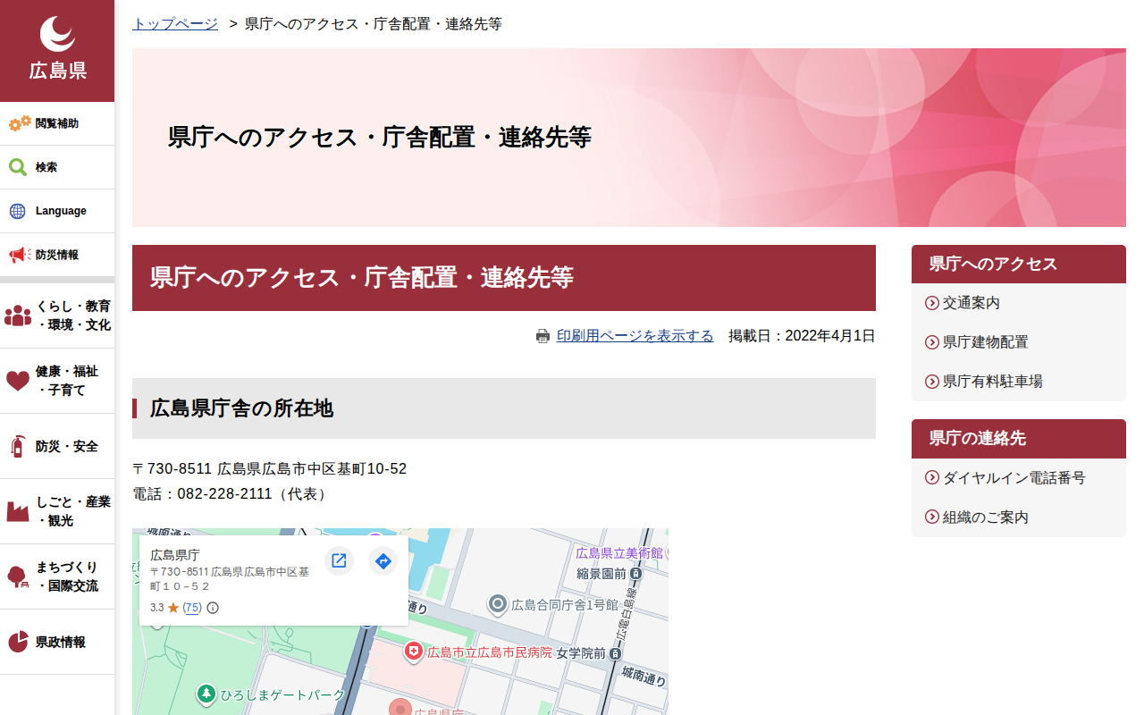Click the dark red page title banner

point(504,278)
